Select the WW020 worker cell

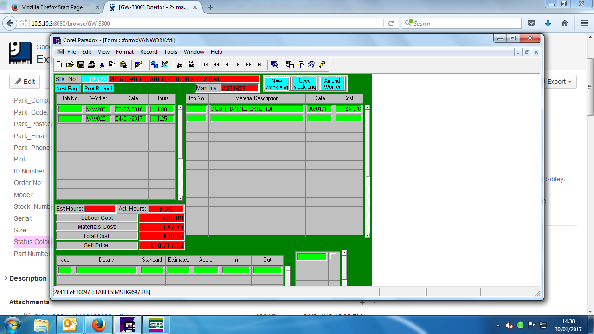pyautogui.click(x=98, y=119)
